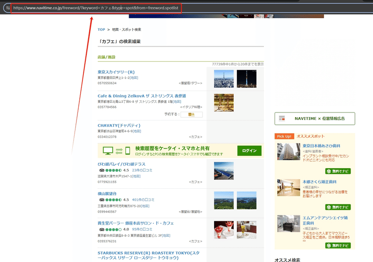View the yellow drink thumbnail for 資生堂パーラー
The image size is (373, 262).
(247, 230)
